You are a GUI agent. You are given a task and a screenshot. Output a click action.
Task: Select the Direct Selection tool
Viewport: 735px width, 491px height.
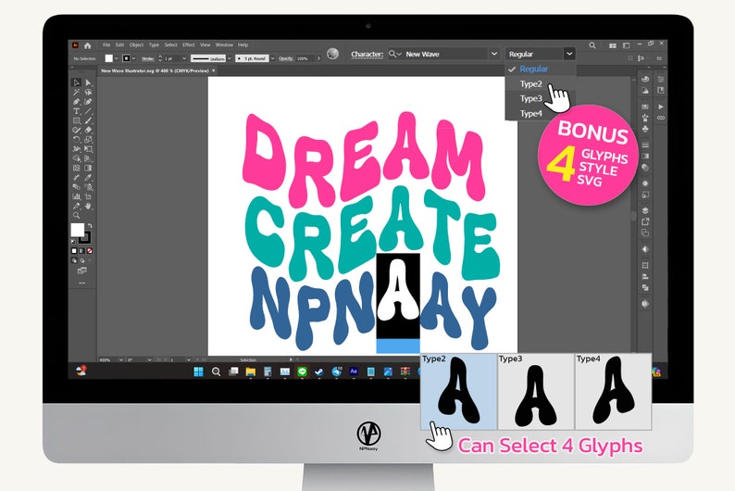tap(88, 82)
